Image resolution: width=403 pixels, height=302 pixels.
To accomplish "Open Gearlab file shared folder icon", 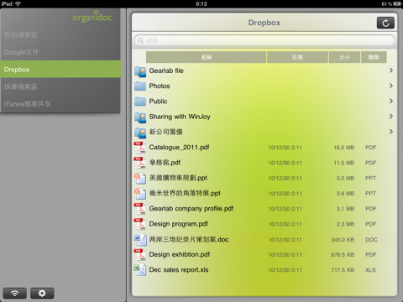I will click(140, 71).
